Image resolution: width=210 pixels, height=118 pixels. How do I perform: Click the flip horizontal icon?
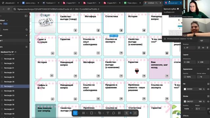pos(203,48)
